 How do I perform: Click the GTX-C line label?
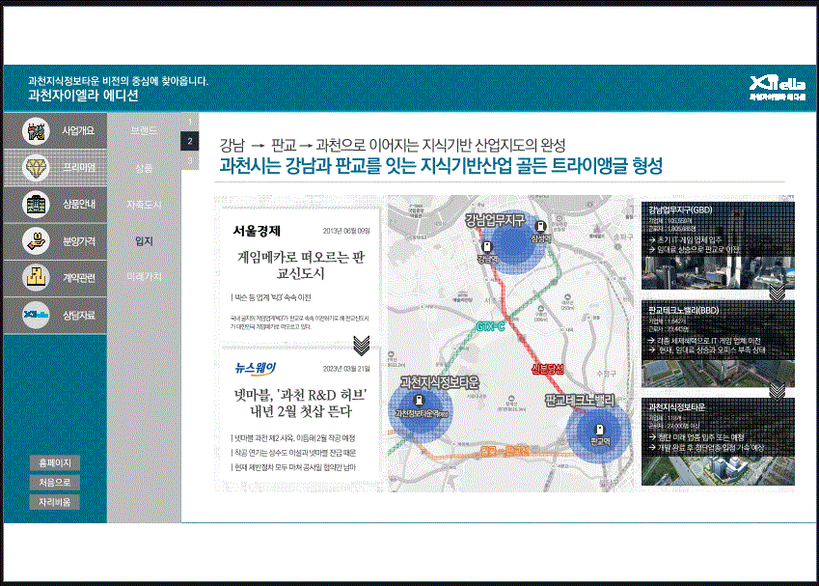coord(490,326)
